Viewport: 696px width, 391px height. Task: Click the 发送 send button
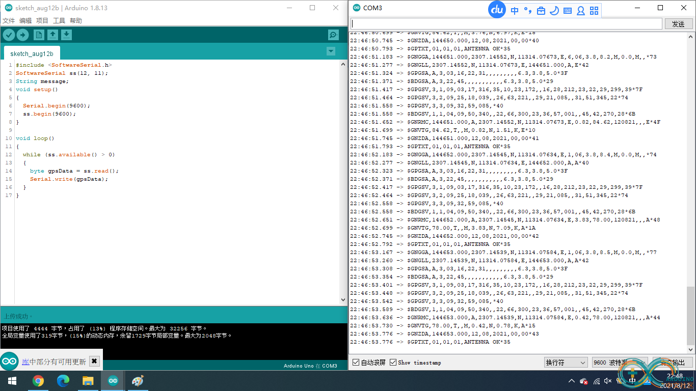tap(678, 24)
